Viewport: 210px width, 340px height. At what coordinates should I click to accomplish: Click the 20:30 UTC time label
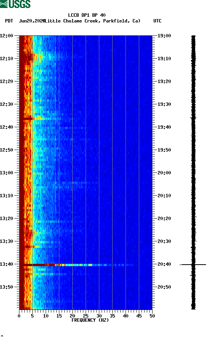point(164,241)
